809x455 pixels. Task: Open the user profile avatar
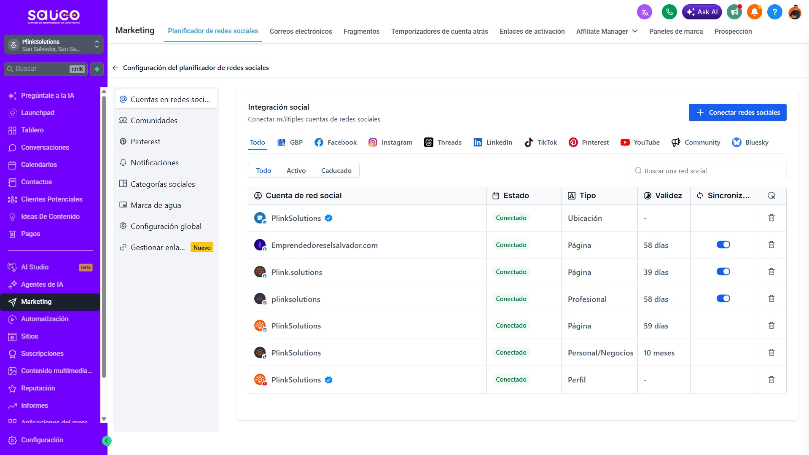[795, 12]
